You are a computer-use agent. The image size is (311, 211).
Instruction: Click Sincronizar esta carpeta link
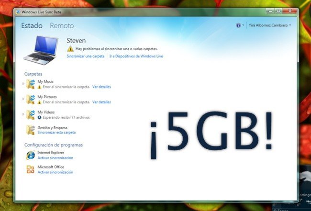click(x=56, y=133)
